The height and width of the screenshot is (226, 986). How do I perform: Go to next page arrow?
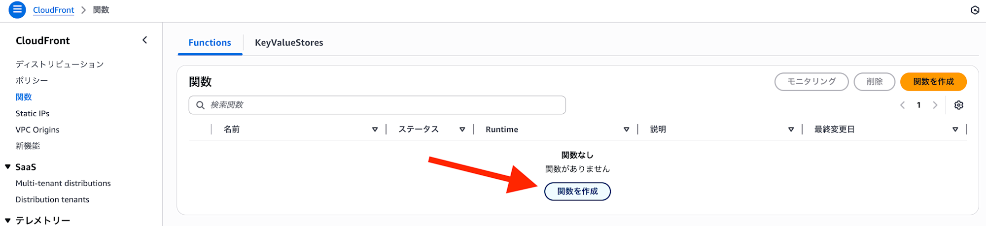click(935, 105)
